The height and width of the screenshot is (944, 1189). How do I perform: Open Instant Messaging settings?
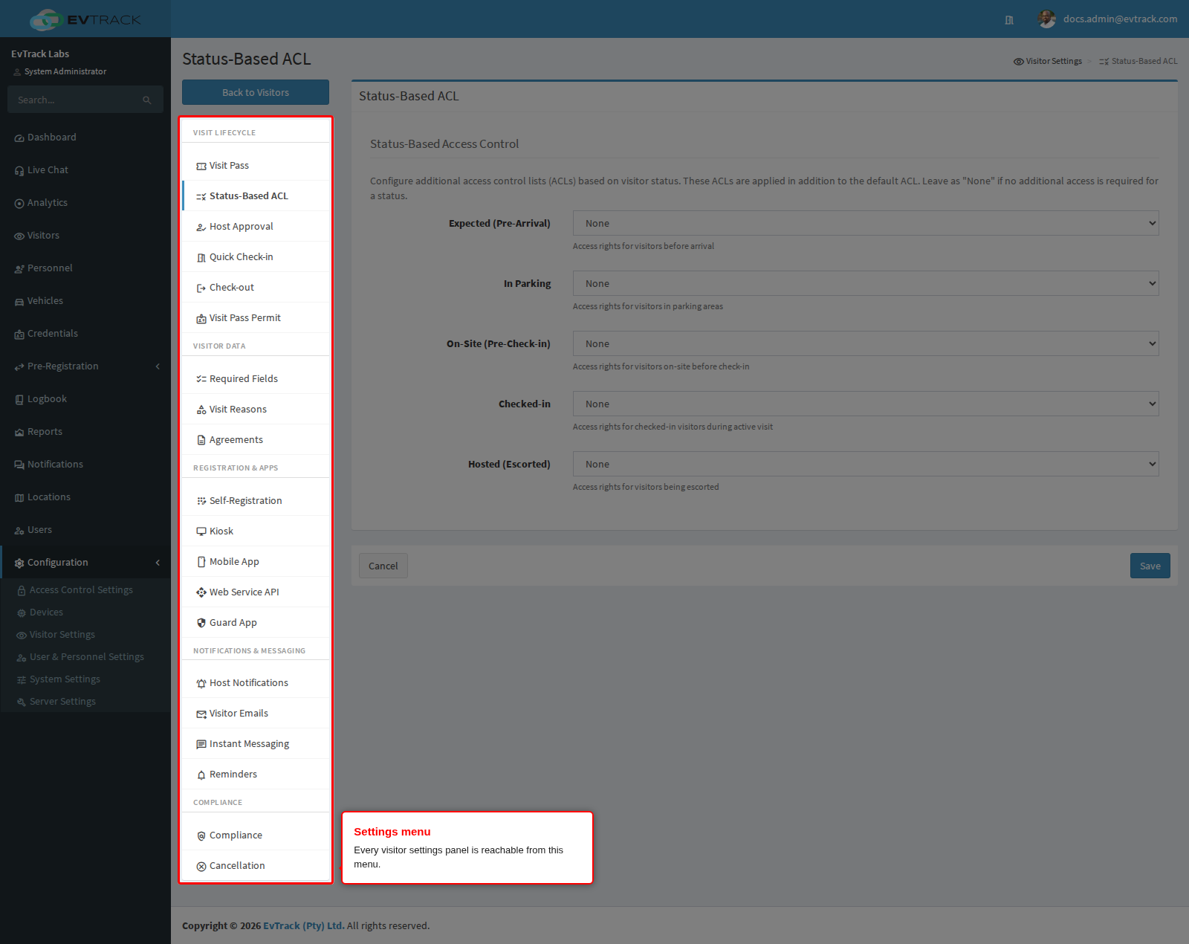coord(256,744)
